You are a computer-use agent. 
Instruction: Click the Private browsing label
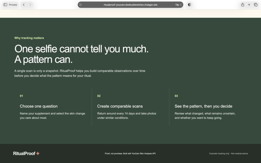click(x=13, y=5)
